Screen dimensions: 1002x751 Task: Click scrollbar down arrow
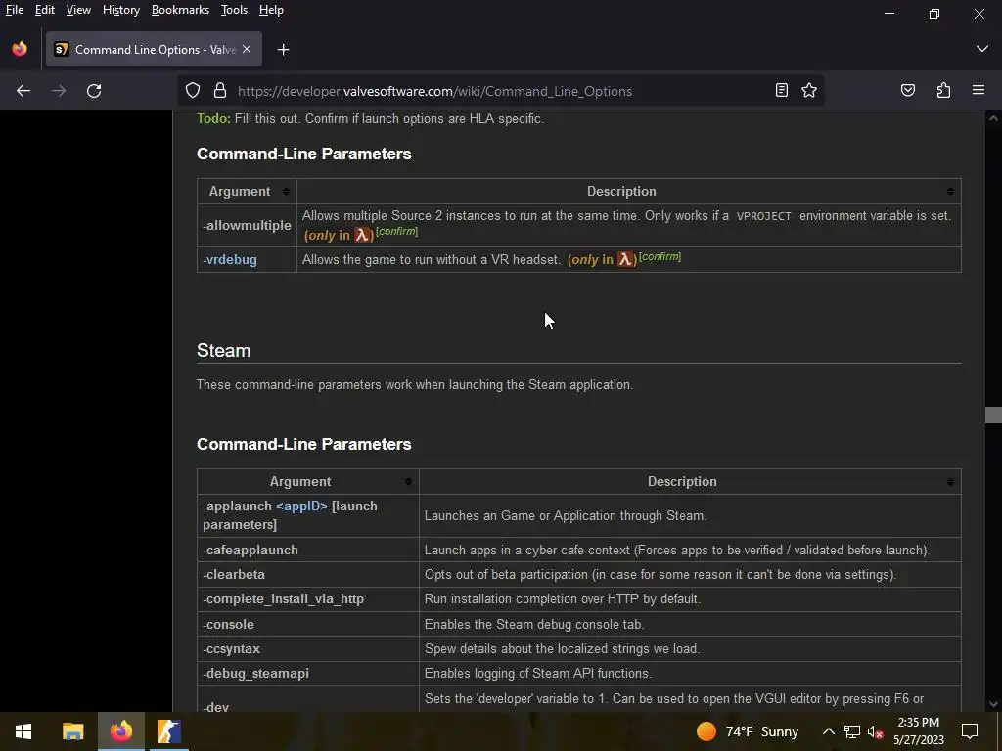point(993,704)
